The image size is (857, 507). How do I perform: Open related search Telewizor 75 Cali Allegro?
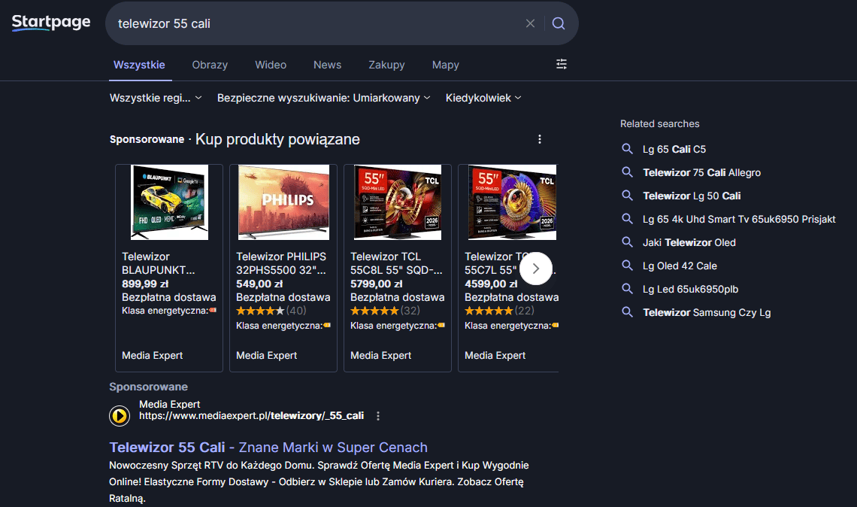701,172
